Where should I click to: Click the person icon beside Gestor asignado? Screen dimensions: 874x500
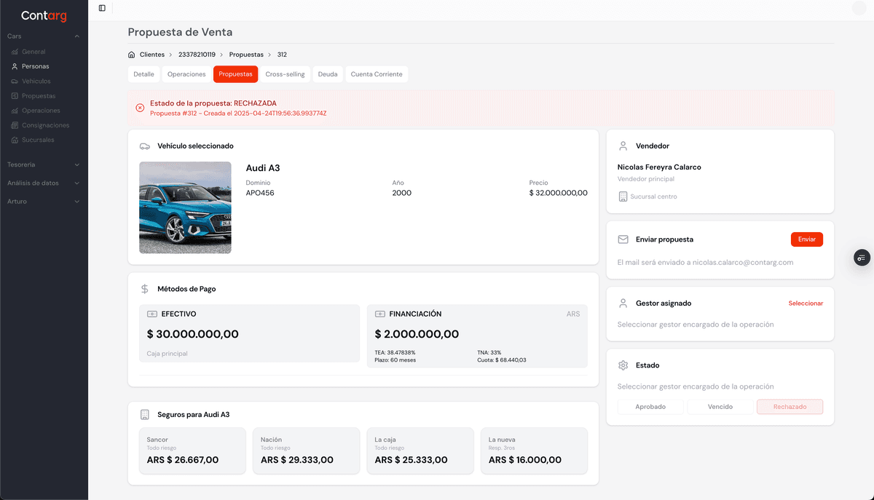coord(623,303)
